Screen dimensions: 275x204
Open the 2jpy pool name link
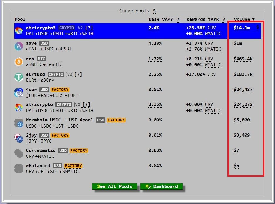pyautogui.click(x=31, y=135)
